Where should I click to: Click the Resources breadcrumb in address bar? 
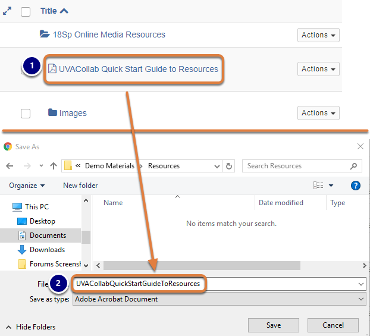coord(164,166)
